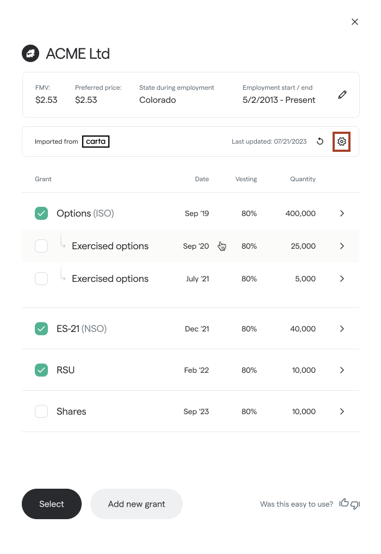Open ES-21 (NSO) details chevron
Viewport: 381px width, 554px height.
pos(342,329)
